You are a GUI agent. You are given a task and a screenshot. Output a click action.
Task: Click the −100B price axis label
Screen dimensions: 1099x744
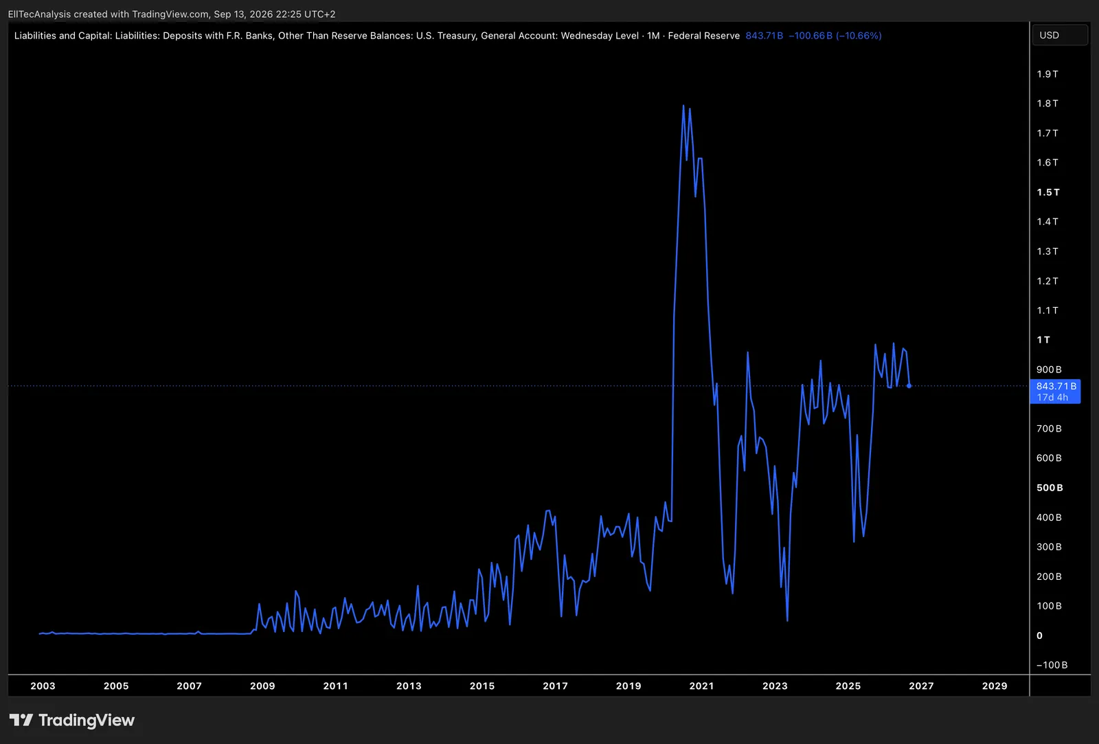point(1052,665)
